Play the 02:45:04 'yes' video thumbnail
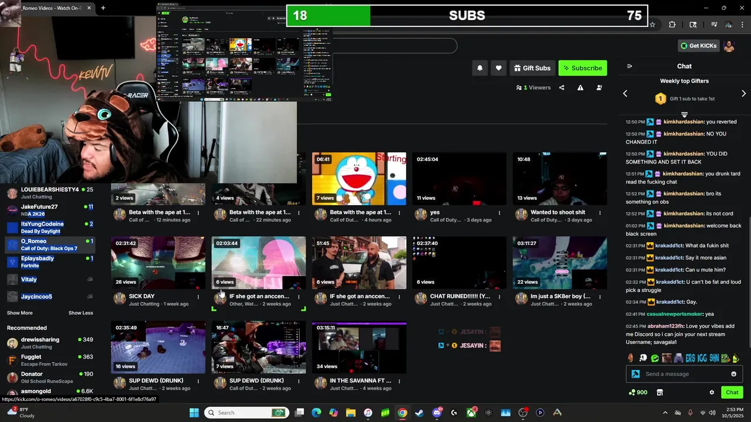This screenshot has width=751, height=422. (459, 179)
